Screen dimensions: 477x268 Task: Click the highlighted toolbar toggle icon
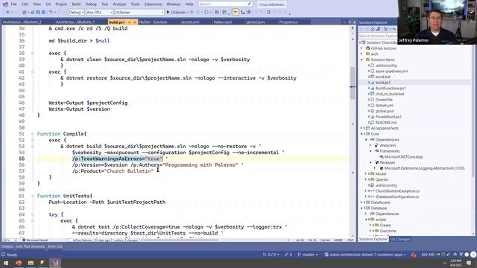point(236,12)
